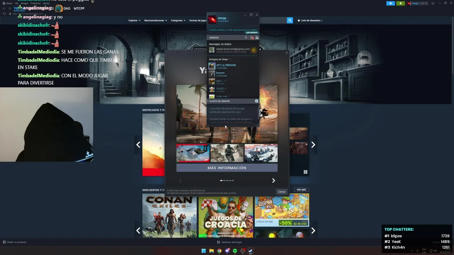This screenshot has height=255, width=454.
Task: Open Gestionar descargas
Action: (x=229, y=242)
